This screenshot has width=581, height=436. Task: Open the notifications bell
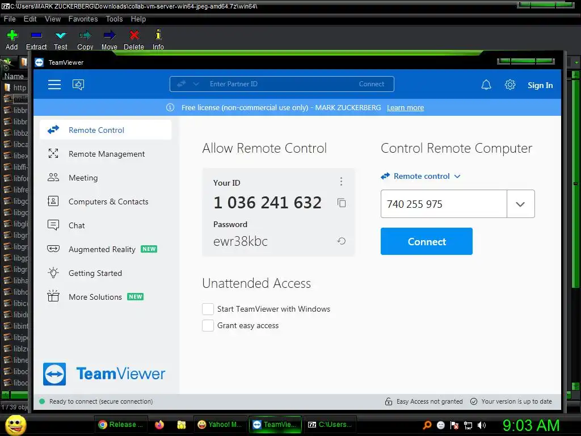point(486,85)
